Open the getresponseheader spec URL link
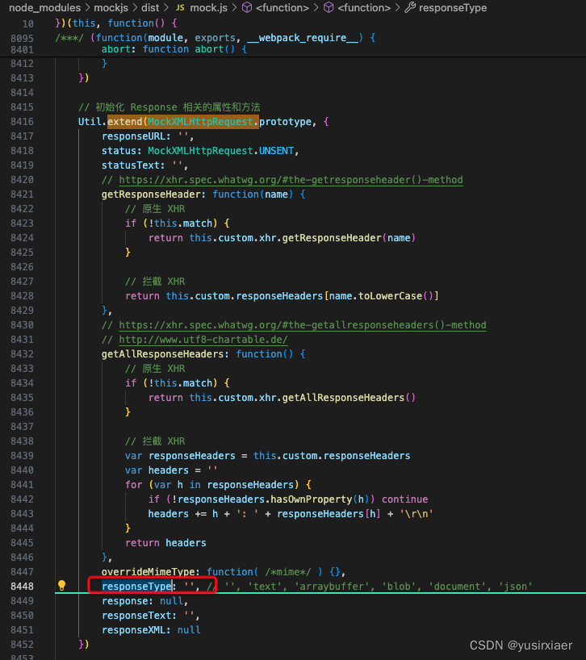Screen dimensions: 586x660 pyautogui.click(x=291, y=180)
